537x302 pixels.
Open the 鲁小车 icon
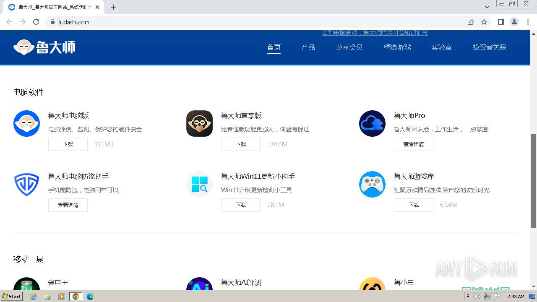point(372,284)
